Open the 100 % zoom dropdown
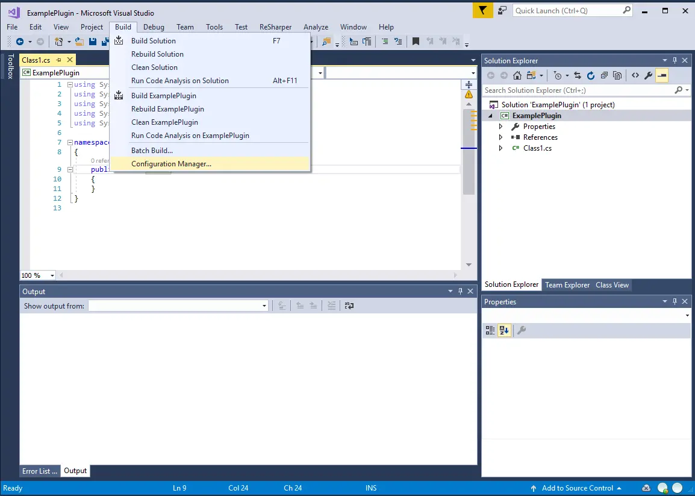Image resolution: width=695 pixels, height=496 pixels. (x=52, y=275)
